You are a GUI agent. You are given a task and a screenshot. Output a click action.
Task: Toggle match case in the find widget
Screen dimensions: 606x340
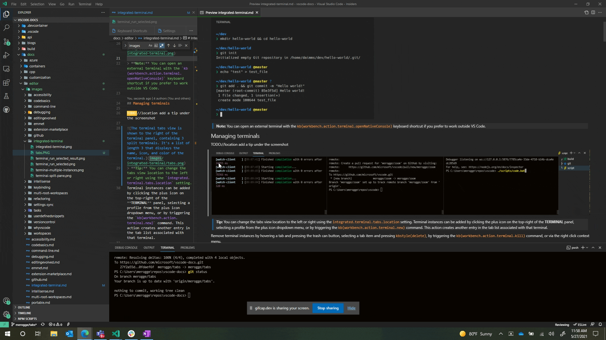151,45
